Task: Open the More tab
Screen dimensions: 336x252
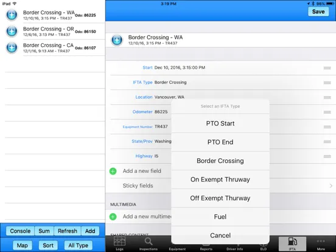Action: tap(321, 243)
